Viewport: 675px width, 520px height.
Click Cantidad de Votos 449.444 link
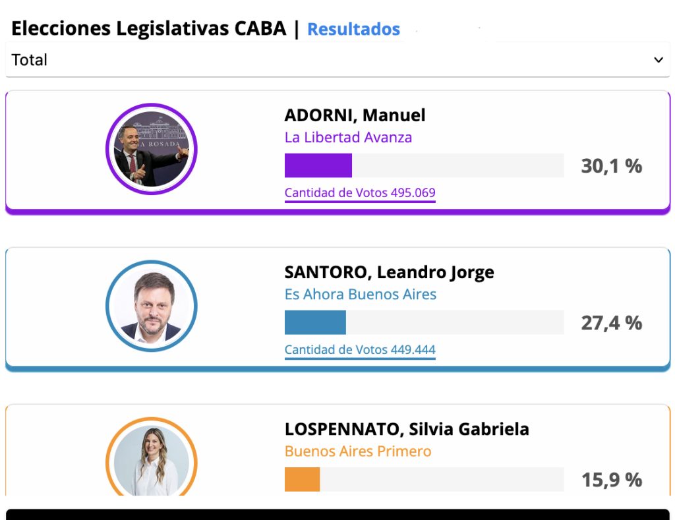[x=360, y=350]
